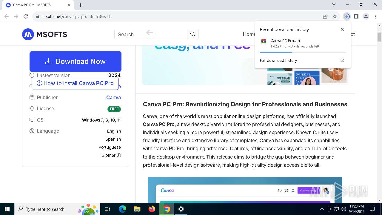Launch Firefox from the taskbar
The height and width of the screenshot is (215, 382).
(x=152, y=209)
